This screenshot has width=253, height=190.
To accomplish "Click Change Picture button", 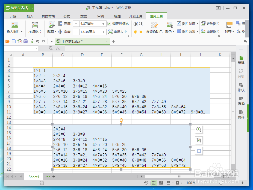I will (210, 24).
